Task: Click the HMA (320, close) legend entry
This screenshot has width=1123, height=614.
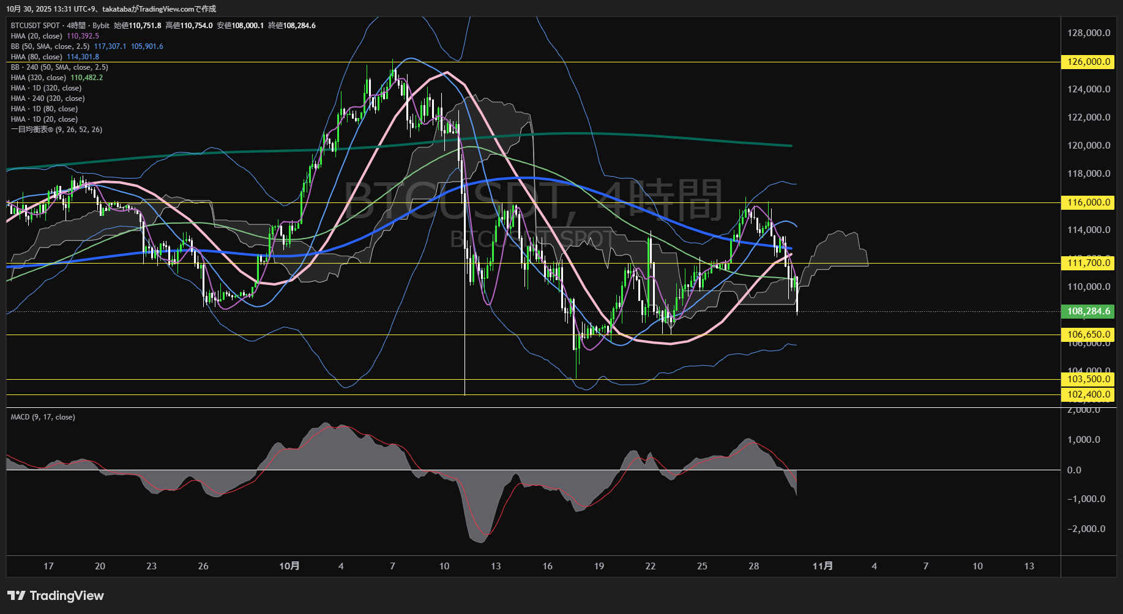Action: point(39,78)
